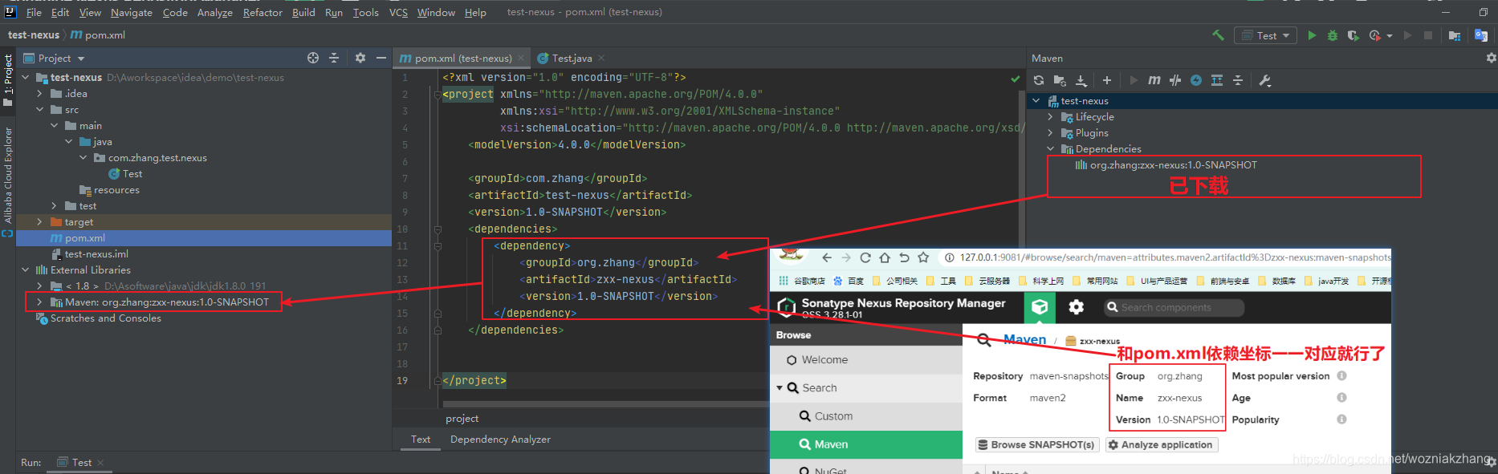The width and height of the screenshot is (1498, 474).
Task: Click the Nexus Search components field
Action: [1174, 307]
